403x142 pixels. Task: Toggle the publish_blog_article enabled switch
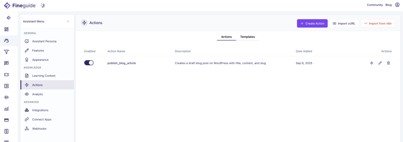coord(89,63)
